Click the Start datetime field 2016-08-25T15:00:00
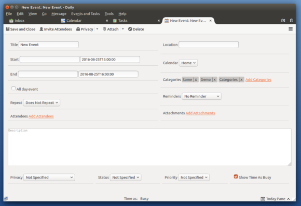Screen dimensions: 301x206 coord(110,60)
